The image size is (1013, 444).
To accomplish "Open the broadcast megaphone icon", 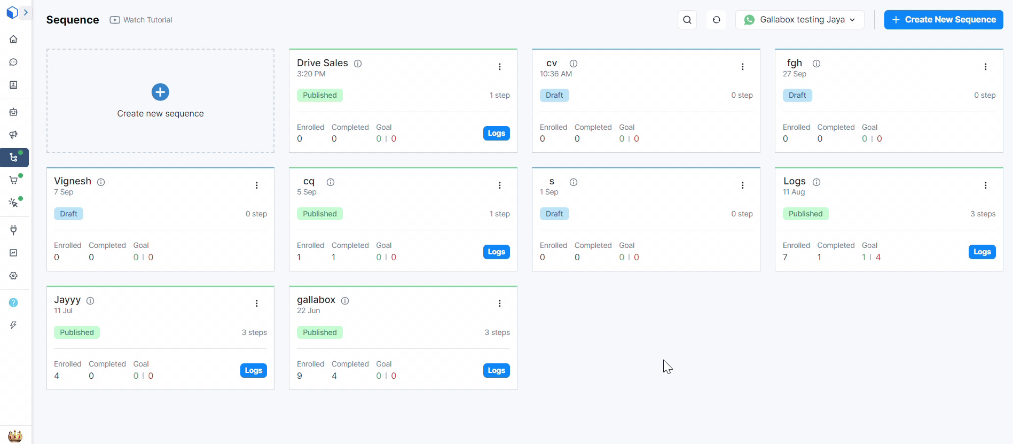I will click(13, 135).
